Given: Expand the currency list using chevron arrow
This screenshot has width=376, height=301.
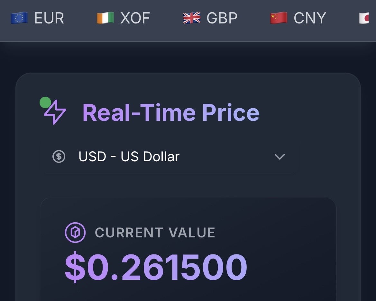Looking at the screenshot, I should [x=280, y=157].
